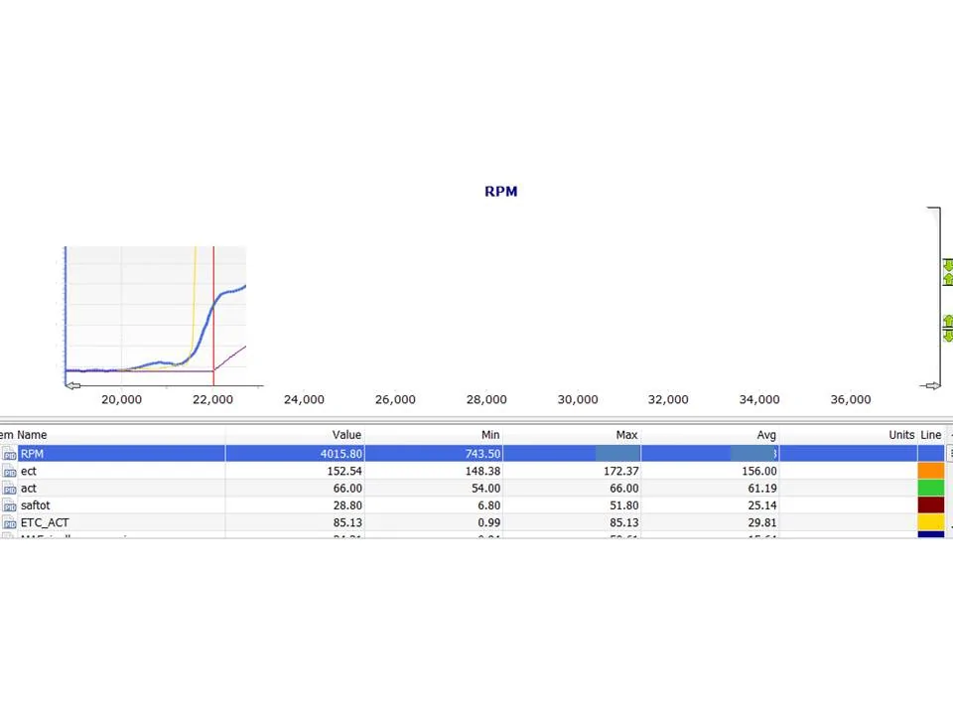Click the 32,000 x-axis label
The width and height of the screenshot is (953, 715).
point(668,399)
